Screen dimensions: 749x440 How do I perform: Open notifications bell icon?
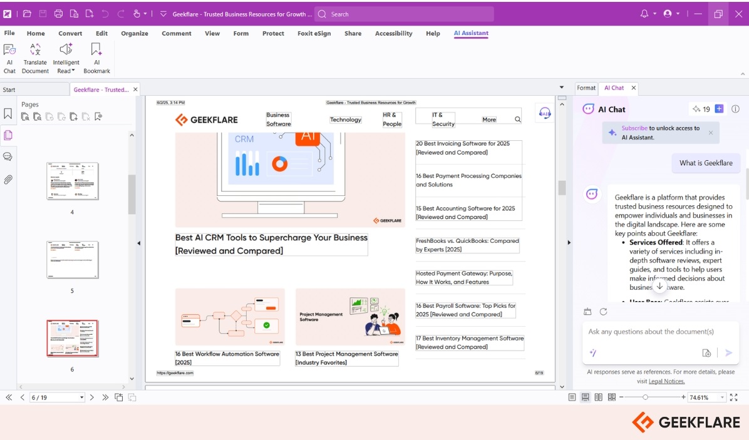[644, 14]
